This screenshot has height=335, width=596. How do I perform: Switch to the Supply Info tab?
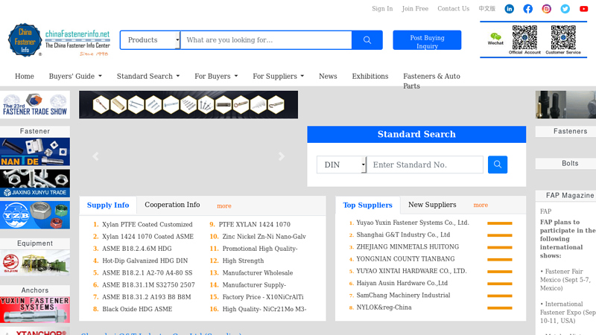(108, 205)
